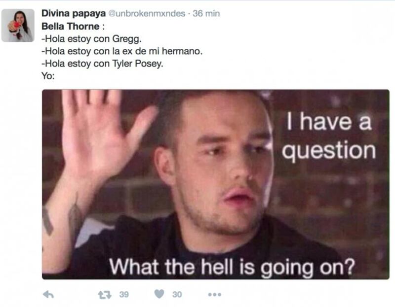This screenshot has height=307, width=395.
Task: Click the line about 'la ex de mi hermano'
Action: point(122,51)
